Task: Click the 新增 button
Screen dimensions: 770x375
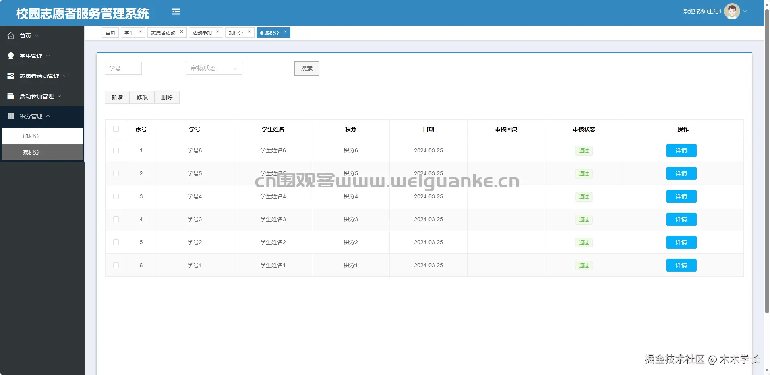Action: pyautogui.click(x=117, y=97)
